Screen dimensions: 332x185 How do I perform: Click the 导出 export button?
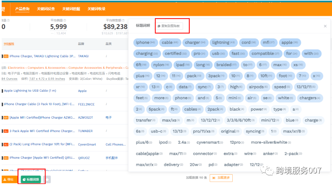8,179
